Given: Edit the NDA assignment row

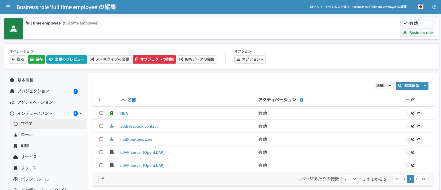Looking at the screenshot, I should [x=413, y=113].
